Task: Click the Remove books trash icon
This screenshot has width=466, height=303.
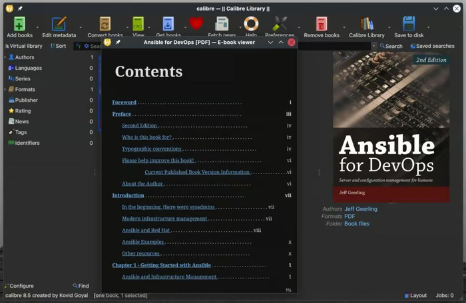Action: click(x=322, y=25)
